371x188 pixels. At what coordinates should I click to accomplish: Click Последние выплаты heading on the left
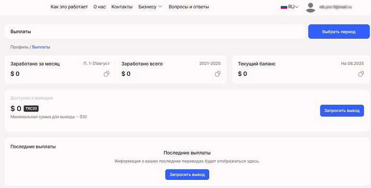coord(33,146)
